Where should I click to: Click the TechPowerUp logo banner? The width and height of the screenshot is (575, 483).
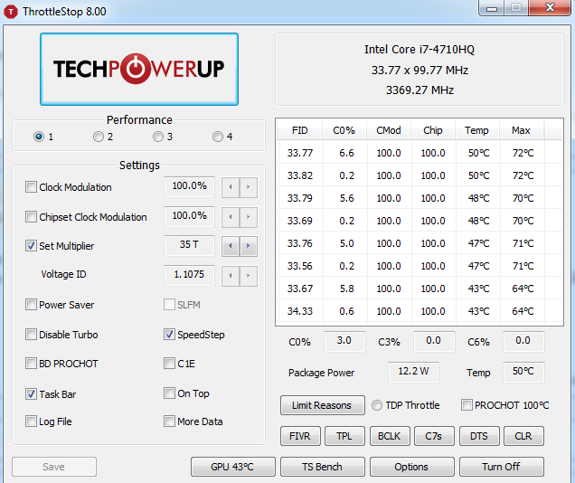(139, 69)
